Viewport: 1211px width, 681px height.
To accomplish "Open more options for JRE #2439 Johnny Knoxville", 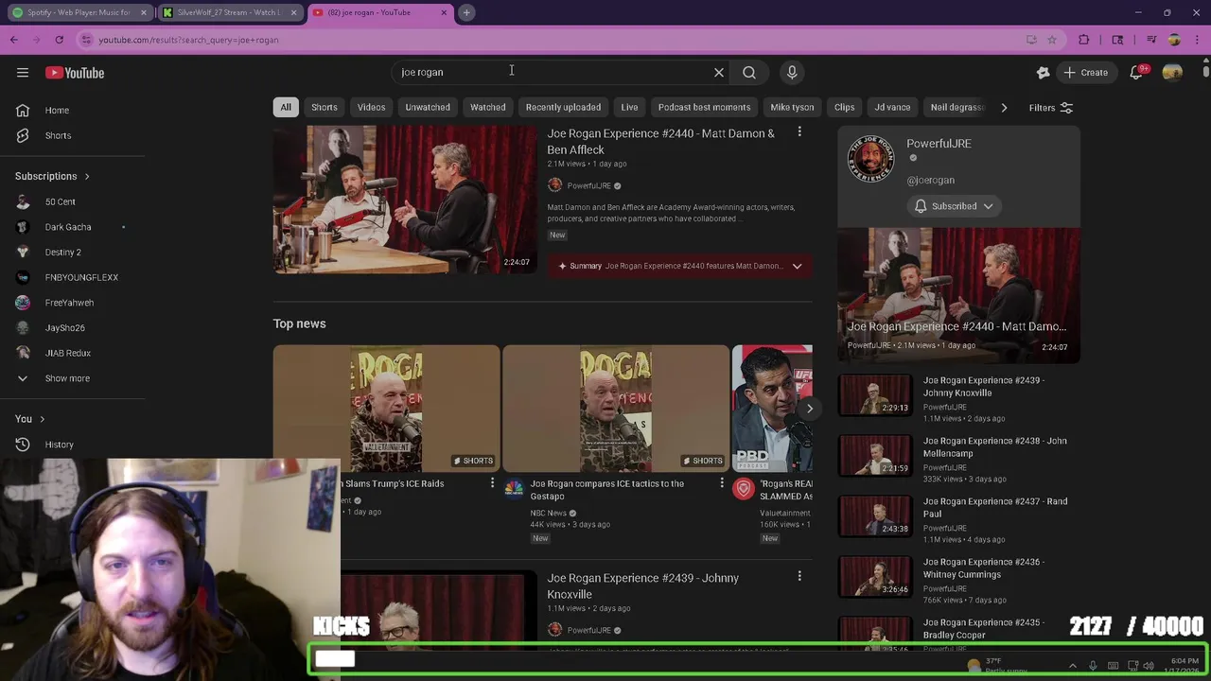I will [799, 576].
